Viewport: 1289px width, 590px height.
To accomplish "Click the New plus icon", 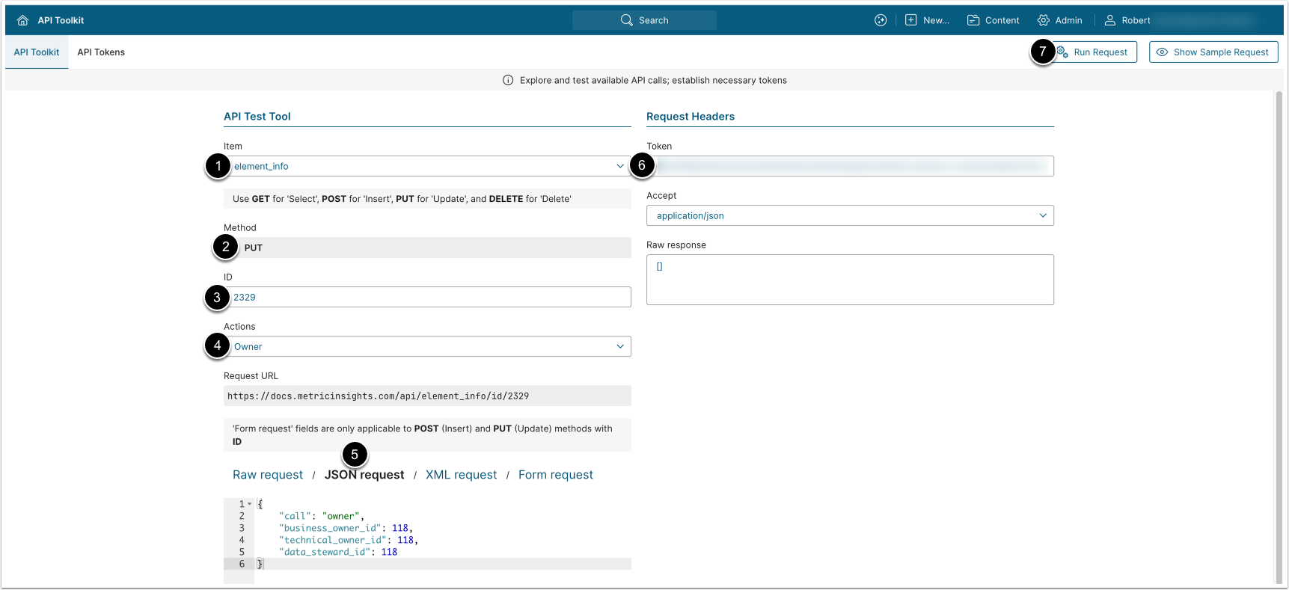I will pos(910,20).
